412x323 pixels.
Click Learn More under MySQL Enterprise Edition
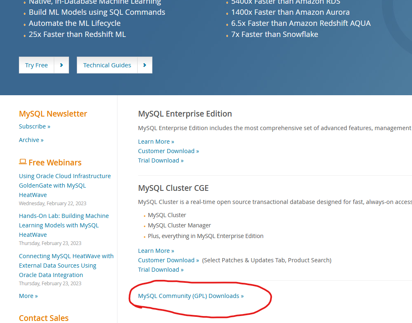click(x=156, y=142)
